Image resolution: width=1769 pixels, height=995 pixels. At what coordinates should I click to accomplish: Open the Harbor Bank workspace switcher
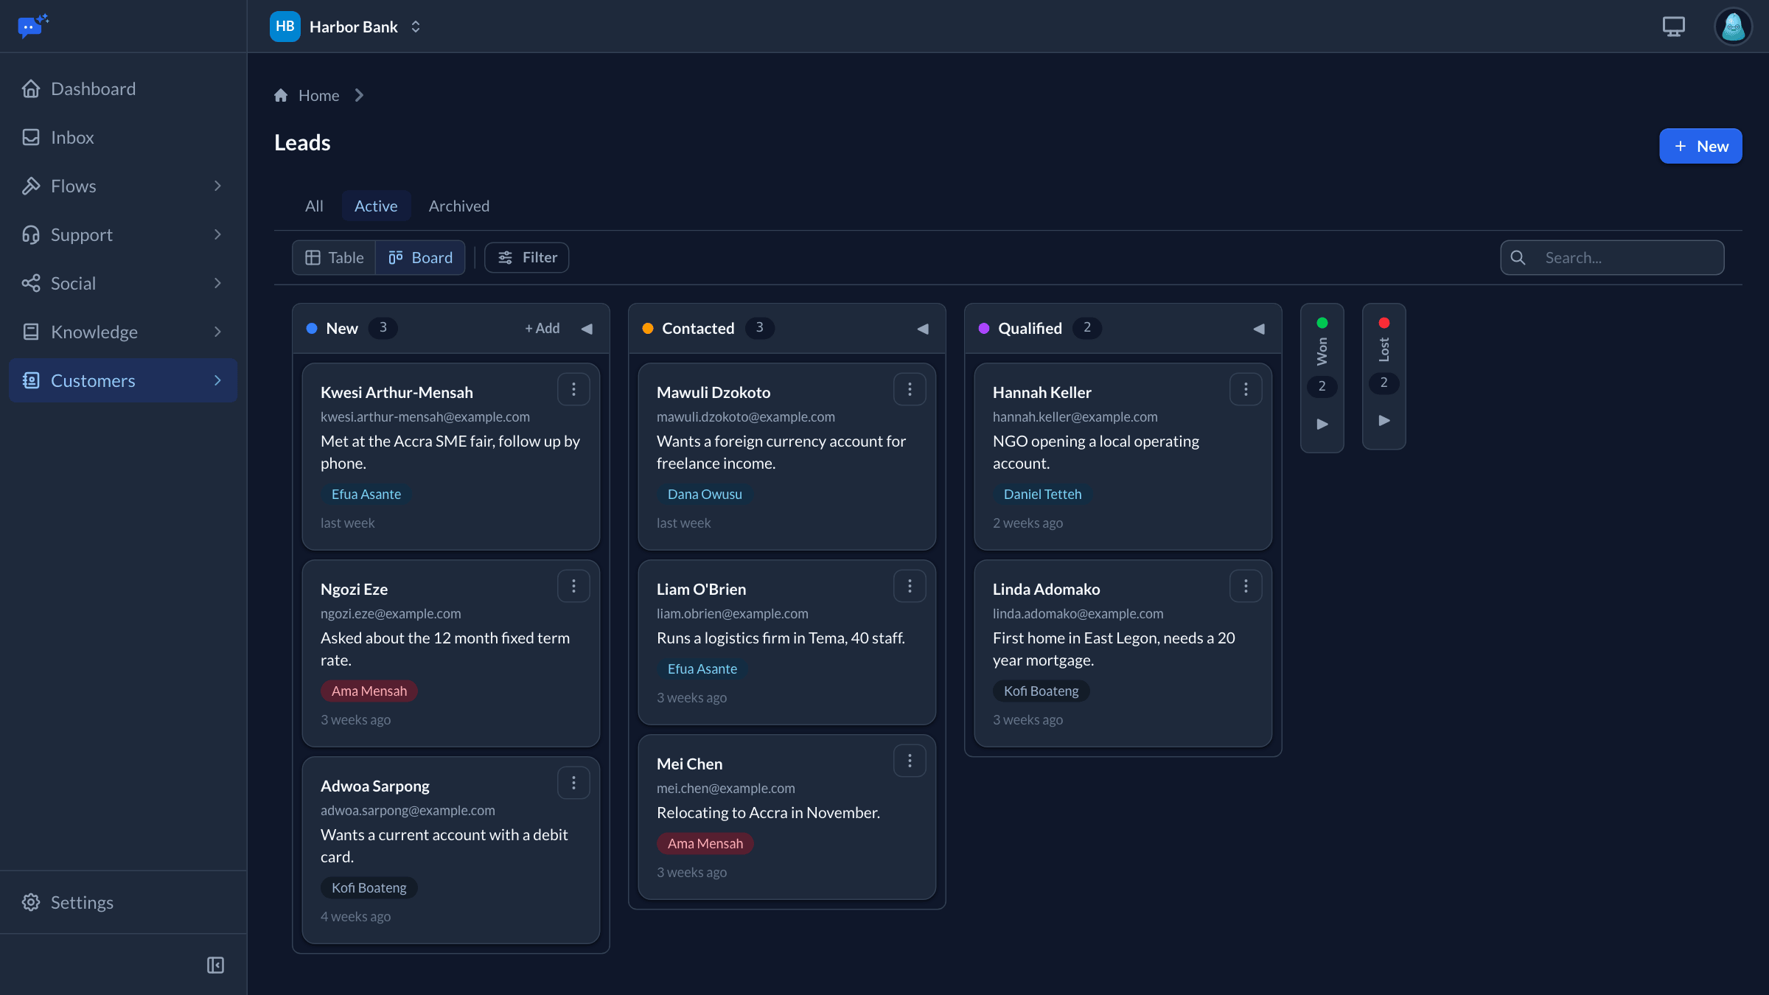click(x=346, y=27)
